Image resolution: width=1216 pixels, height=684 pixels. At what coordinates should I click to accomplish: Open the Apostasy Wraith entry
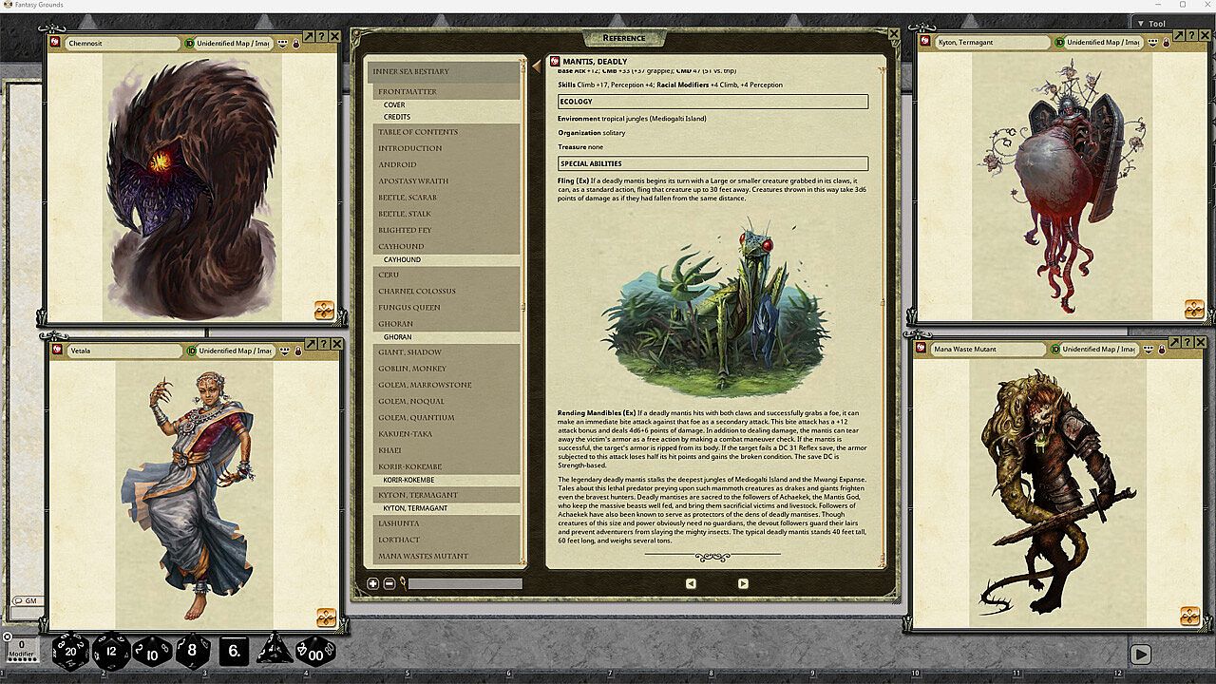pyautogui.click(x=446, y=180)
